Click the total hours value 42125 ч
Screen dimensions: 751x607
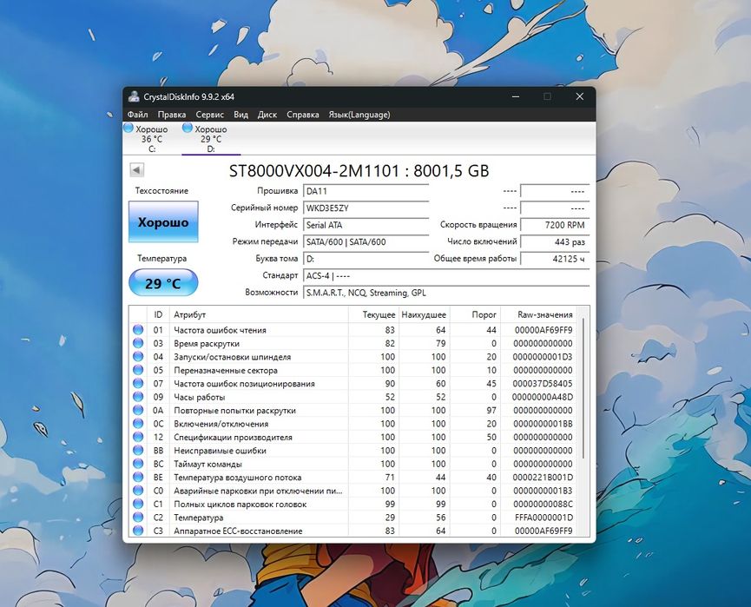[555, 259]
